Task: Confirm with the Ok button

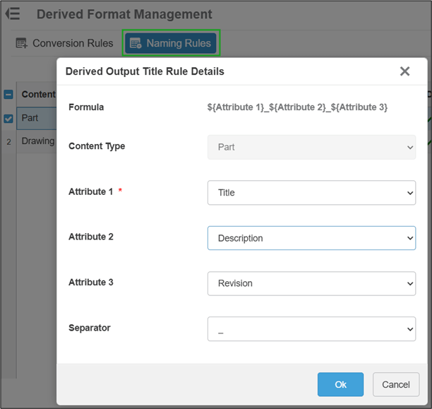Action: click(340, 384)
